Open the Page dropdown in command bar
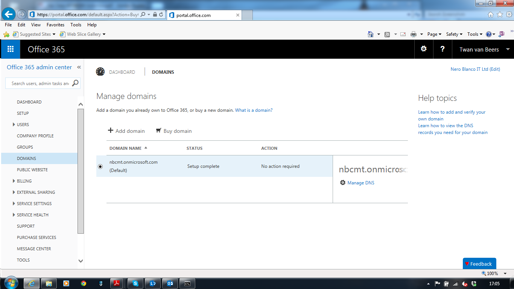This screenshot has height=289, width=514. coord(434,34)
